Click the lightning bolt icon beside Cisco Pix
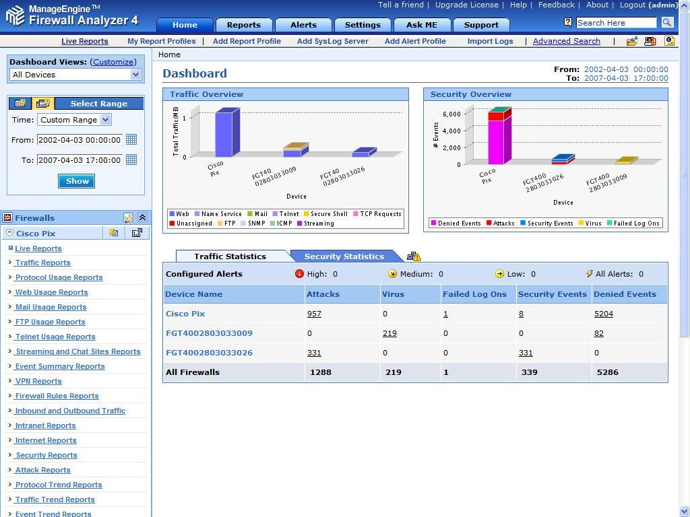The height and width of the screenshot is (517, 690). coord(113,233)
